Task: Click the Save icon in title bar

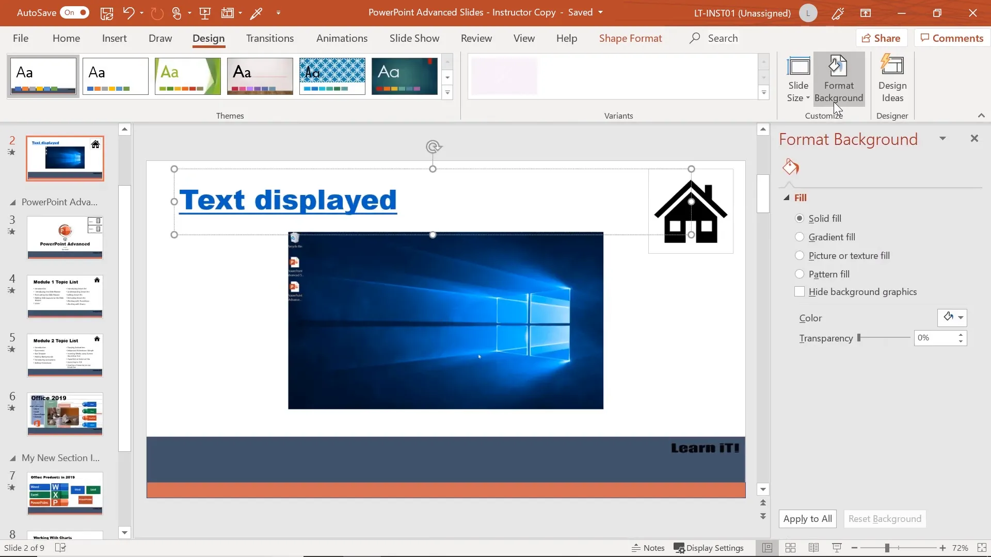Action: pyautogui.click(x=107, y=13)
